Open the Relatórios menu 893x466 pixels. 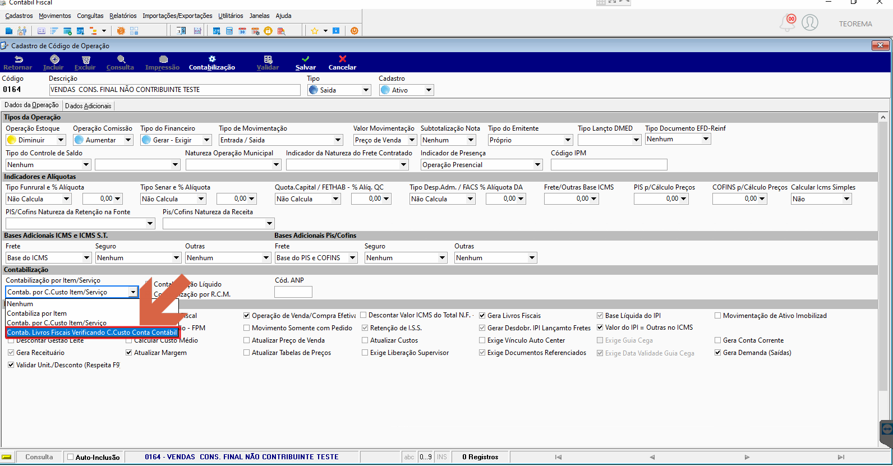click(123, 16)
